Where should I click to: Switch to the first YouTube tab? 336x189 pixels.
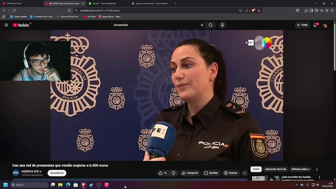(x=22, y=3)
